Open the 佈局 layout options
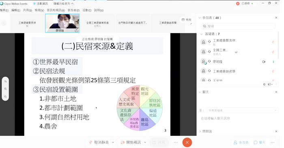Viewport: 284px width, 148px height. pyautogui.click(x=186, y=19)
